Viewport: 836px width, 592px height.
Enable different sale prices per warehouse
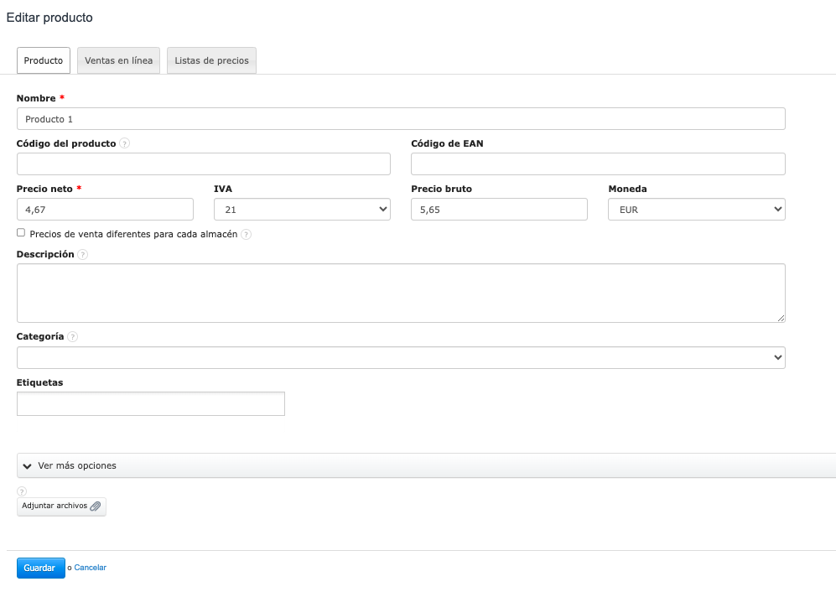tap(21, 233)
